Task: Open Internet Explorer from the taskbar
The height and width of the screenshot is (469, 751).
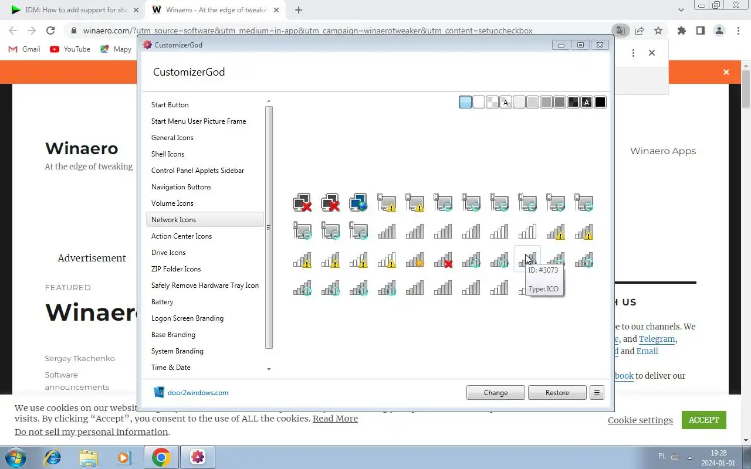Action: point(53,457)
